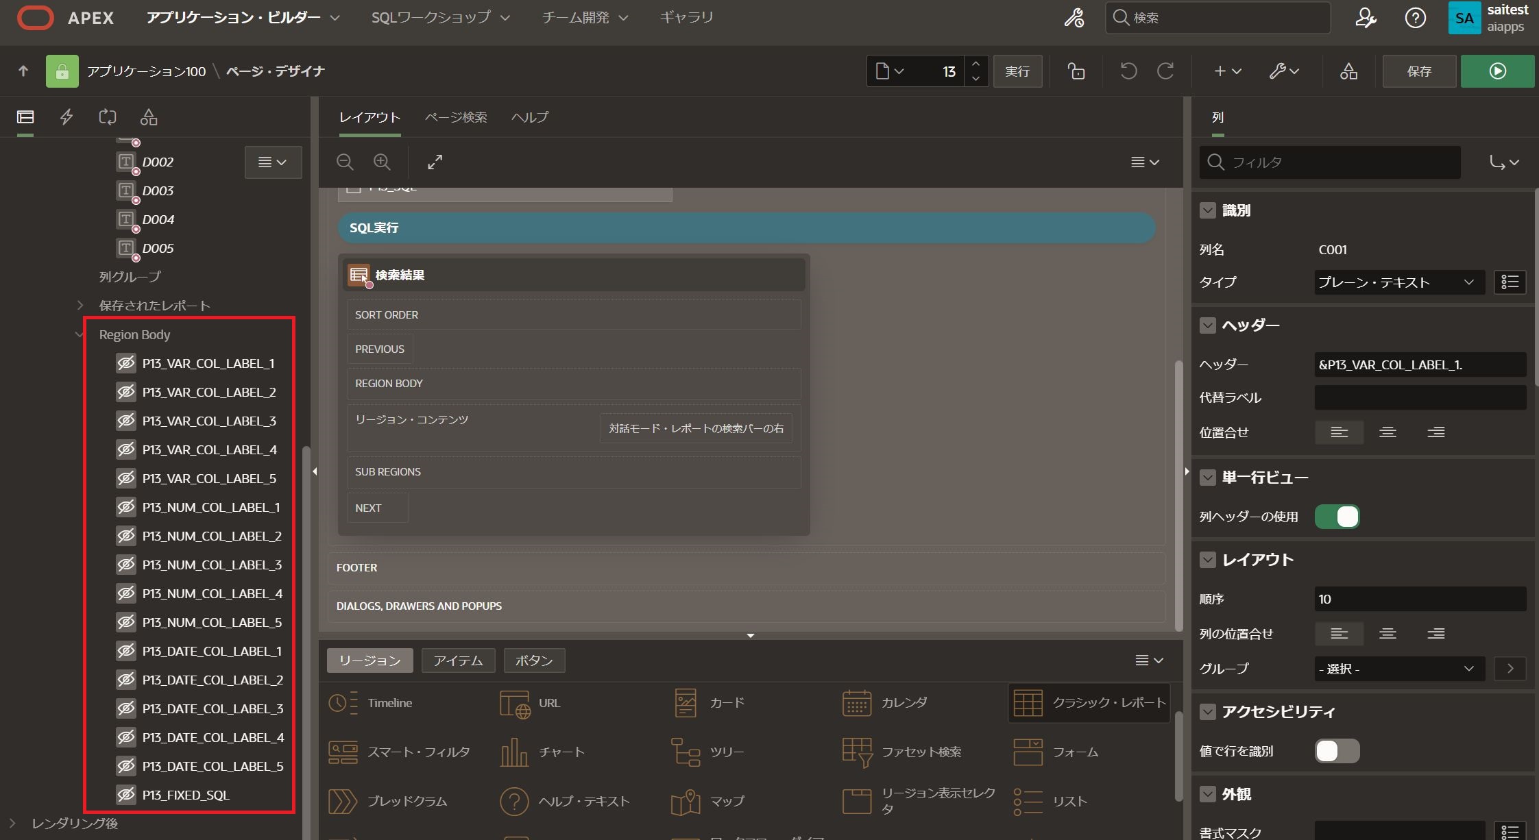The image size is (1539, 840).
Task: Collapse the Region Body tree node
Action: 78,334
